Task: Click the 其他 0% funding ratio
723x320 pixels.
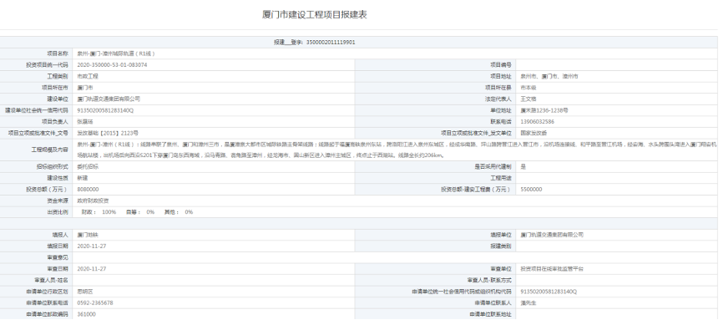Action: (179, 212)
